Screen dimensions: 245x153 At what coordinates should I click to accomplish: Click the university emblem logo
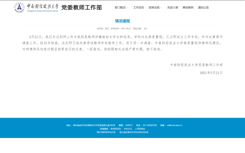coord(19,7)
